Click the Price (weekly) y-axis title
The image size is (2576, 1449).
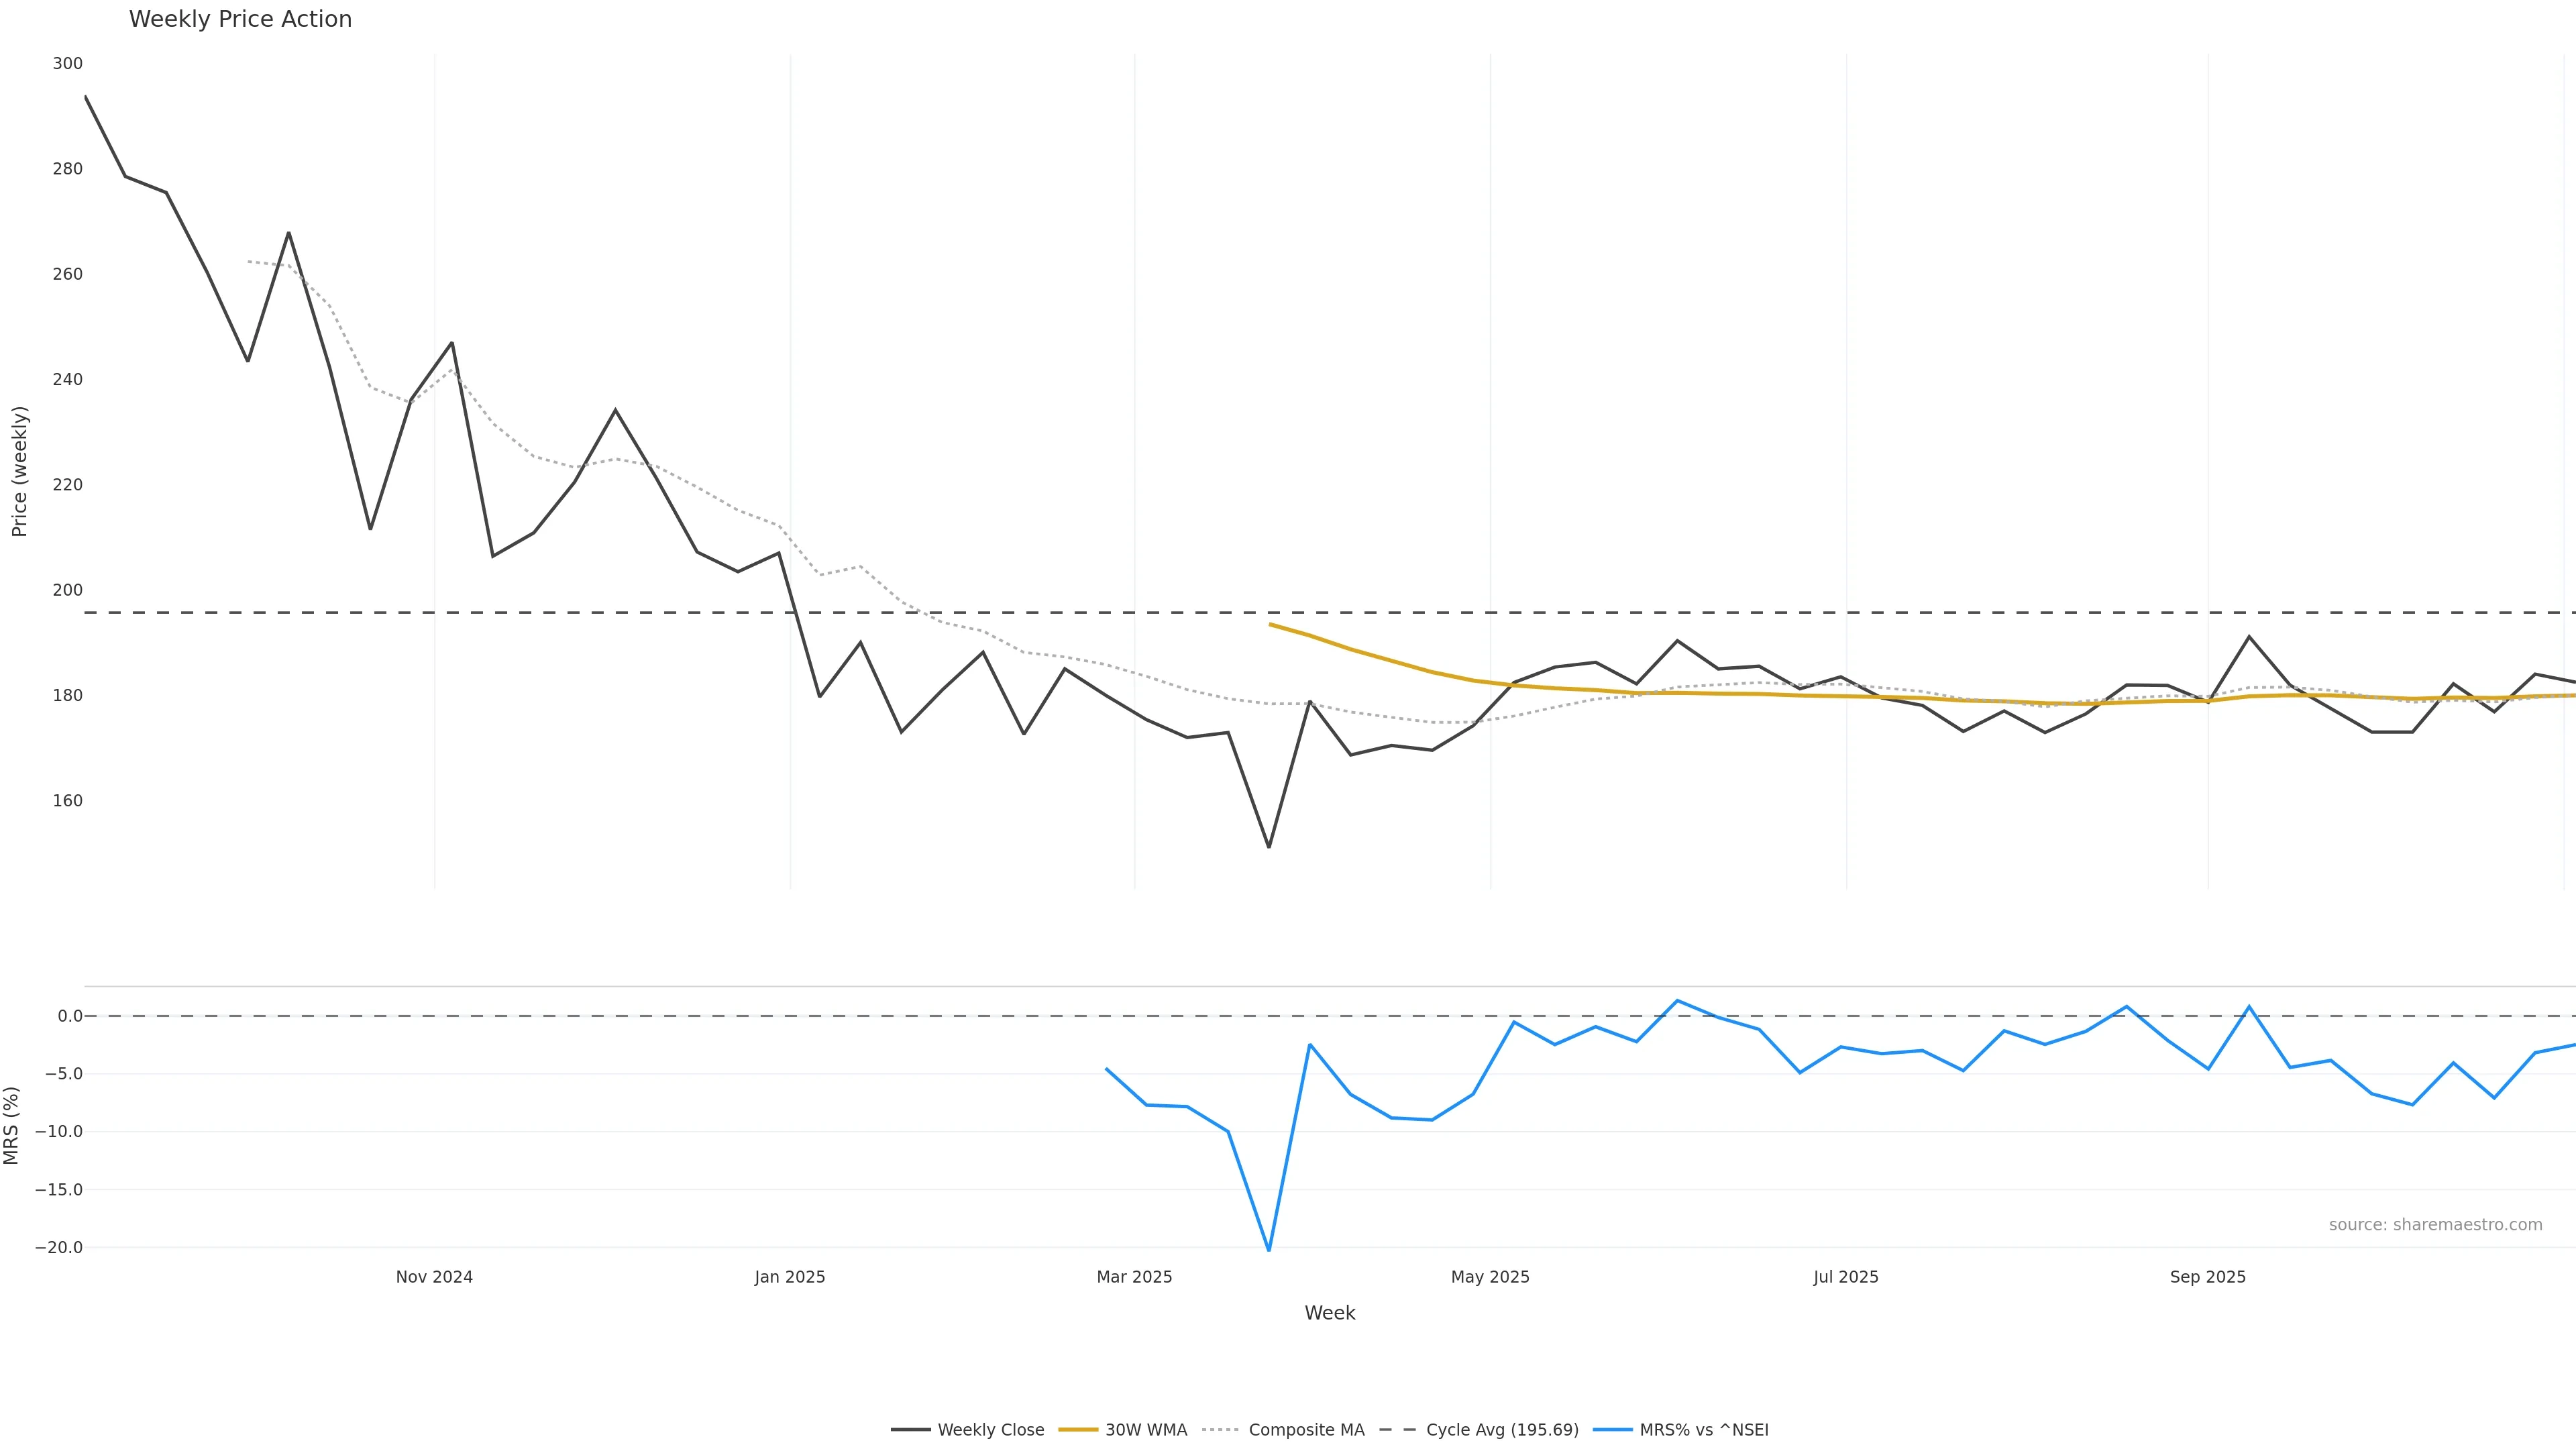(19, 471)
